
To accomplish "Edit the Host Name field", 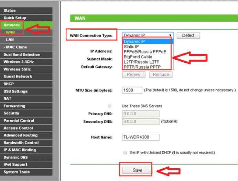I will [141, 137].
